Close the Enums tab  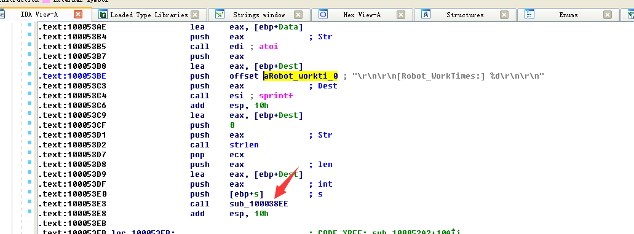click(x=608, y=15)
